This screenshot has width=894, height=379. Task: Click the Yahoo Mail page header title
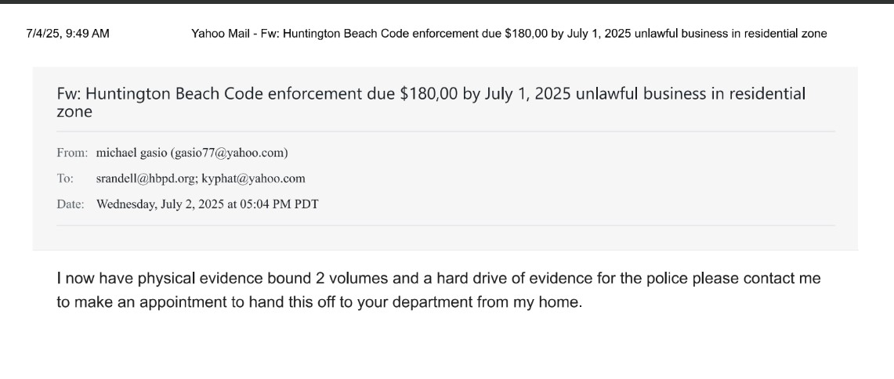tap(509, 34)
